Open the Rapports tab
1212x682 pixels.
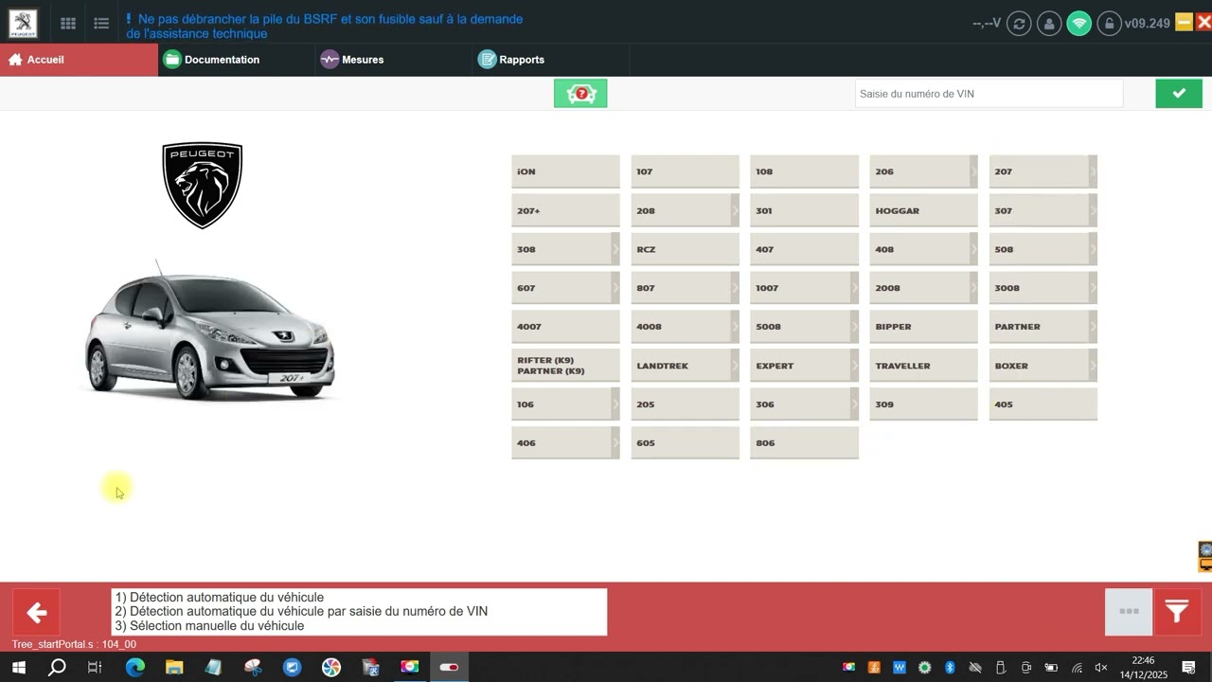[x=551, y=60]
